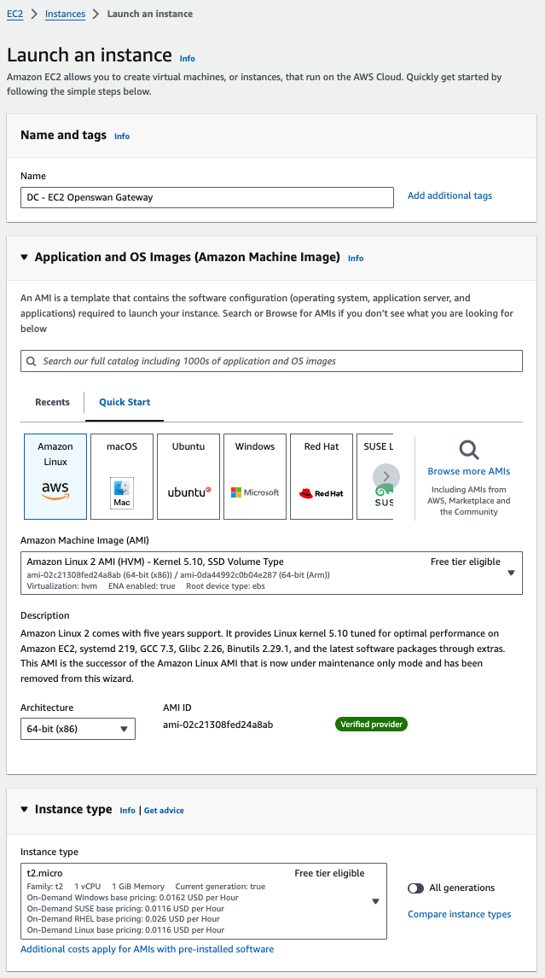This screenshot has height=978, width=545.
Task: Select the SUSE Linux AMI tile
Action: coord(375,476)
